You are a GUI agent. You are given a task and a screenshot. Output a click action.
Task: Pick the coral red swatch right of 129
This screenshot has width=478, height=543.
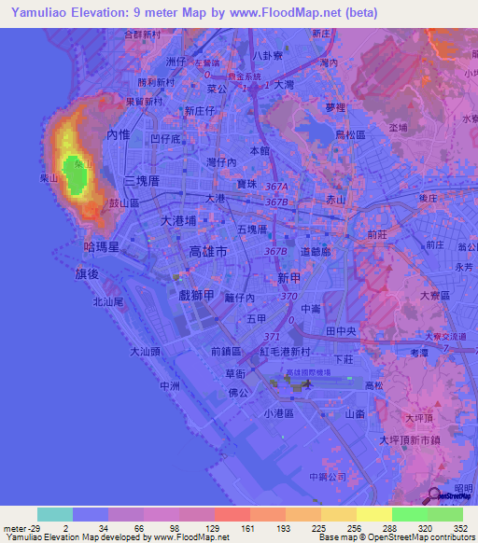click(232, 515)
